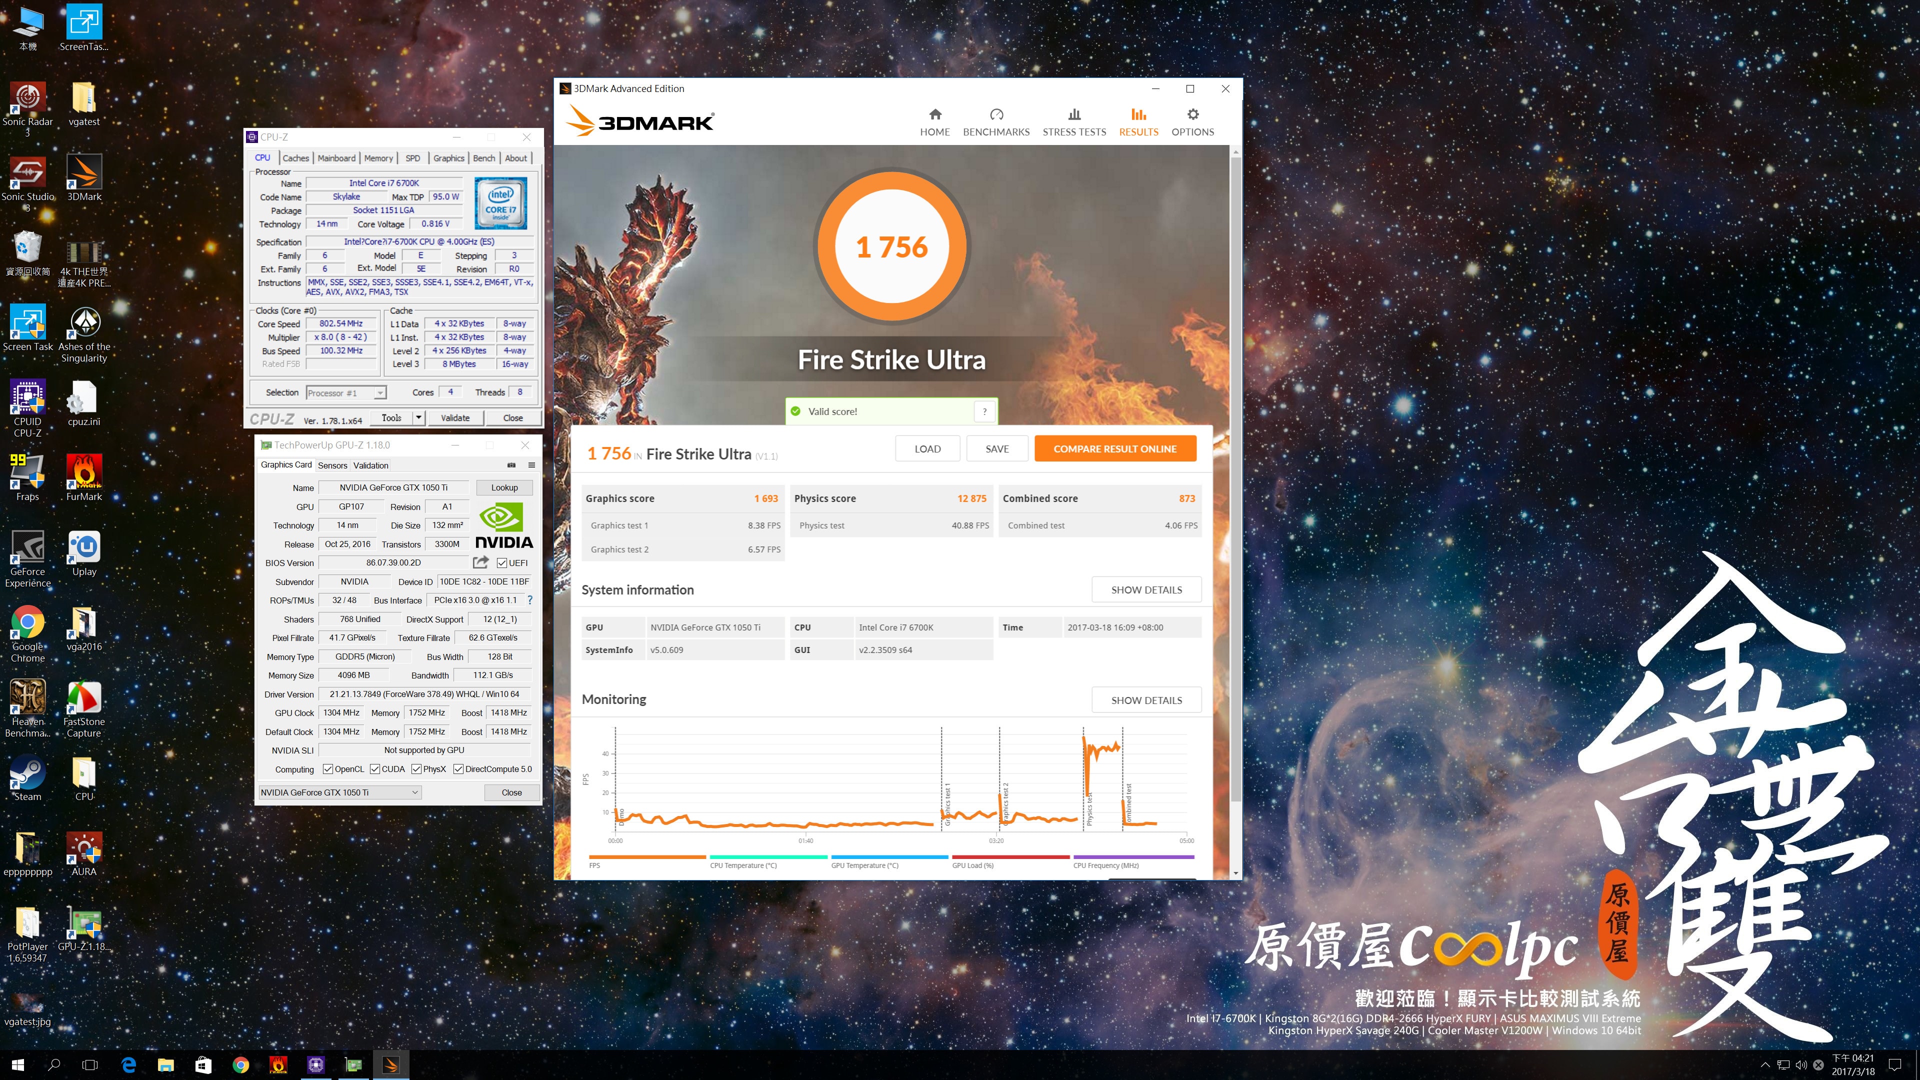
Task: Switch to Sensors tab in GPU-Z
Action: pyautogui.click(x=332, y=465)
